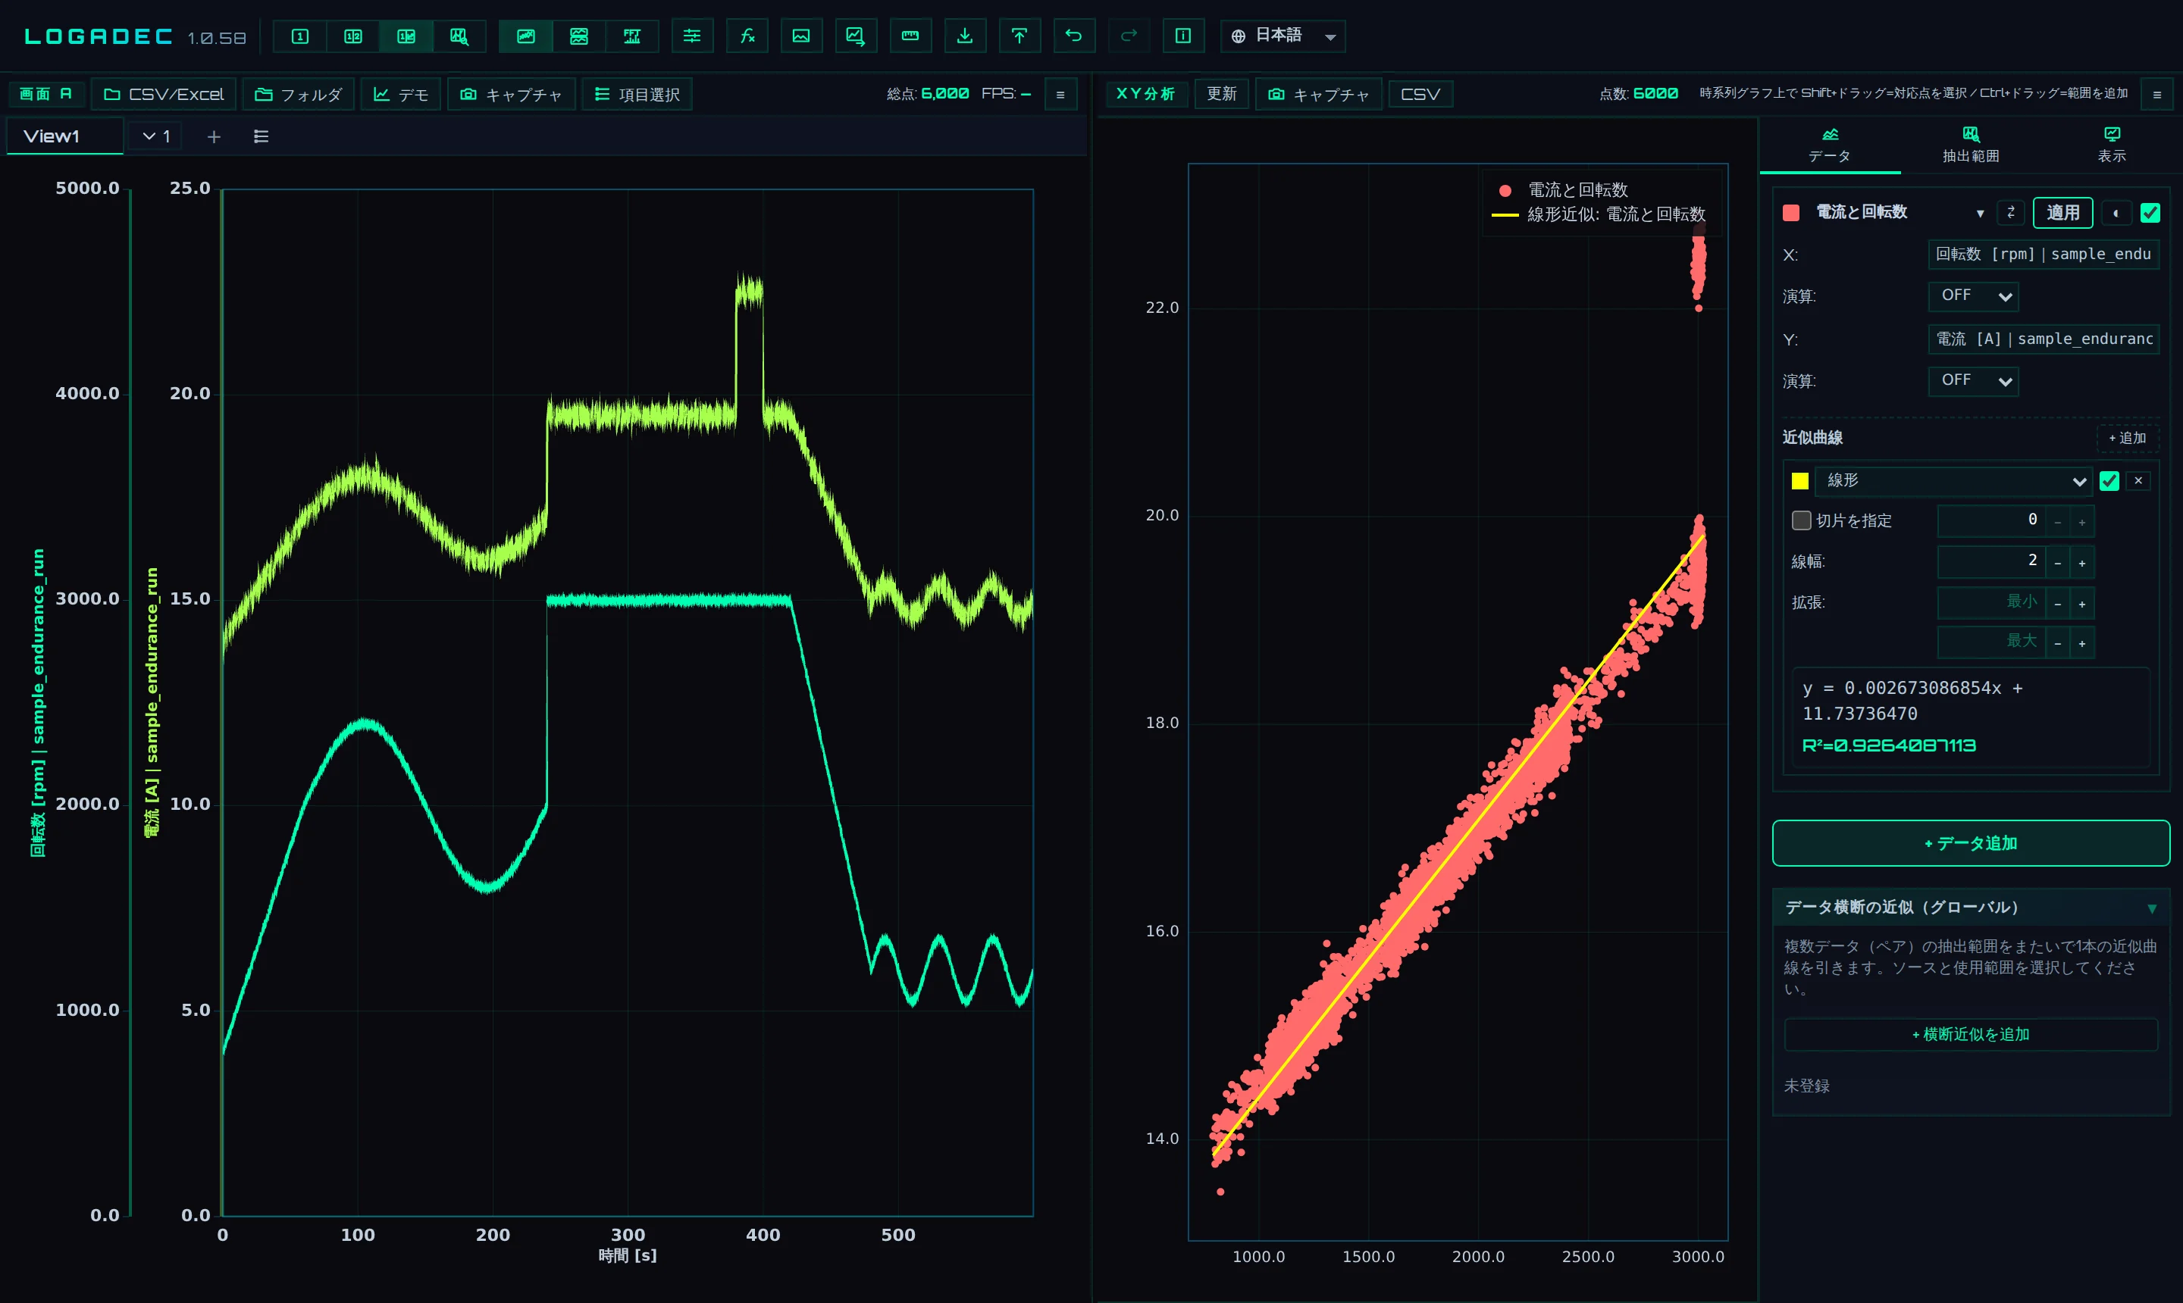Toggle the 線形 fit curve checkbox
This screenshot has width=2183, height=1303.
tap(2108, 481)
